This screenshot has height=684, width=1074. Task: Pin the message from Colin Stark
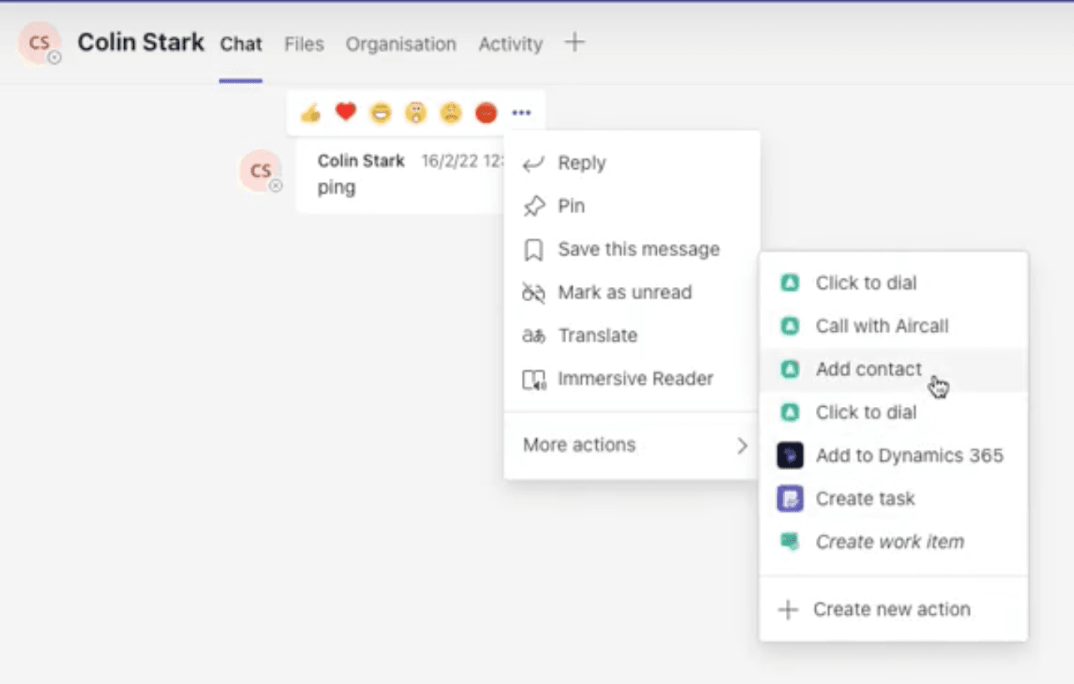(x=571, y=206)
